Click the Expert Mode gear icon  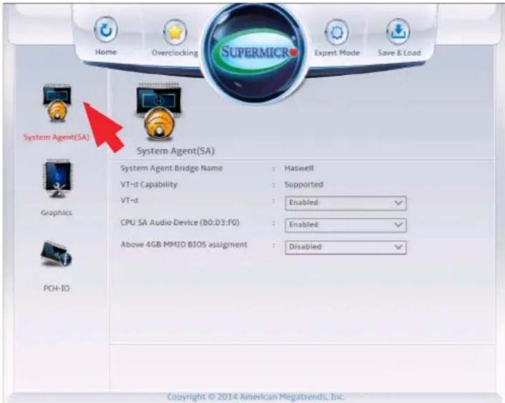tap(336, 32)
